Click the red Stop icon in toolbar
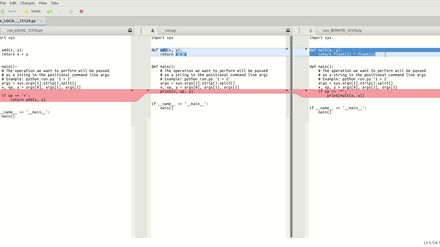 [x=81, y=11]
